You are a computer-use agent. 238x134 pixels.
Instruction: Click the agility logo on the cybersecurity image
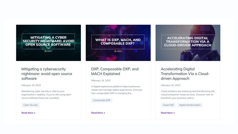pos(48,51)
